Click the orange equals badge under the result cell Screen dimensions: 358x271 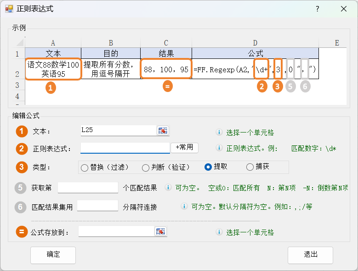pos(168,86)
